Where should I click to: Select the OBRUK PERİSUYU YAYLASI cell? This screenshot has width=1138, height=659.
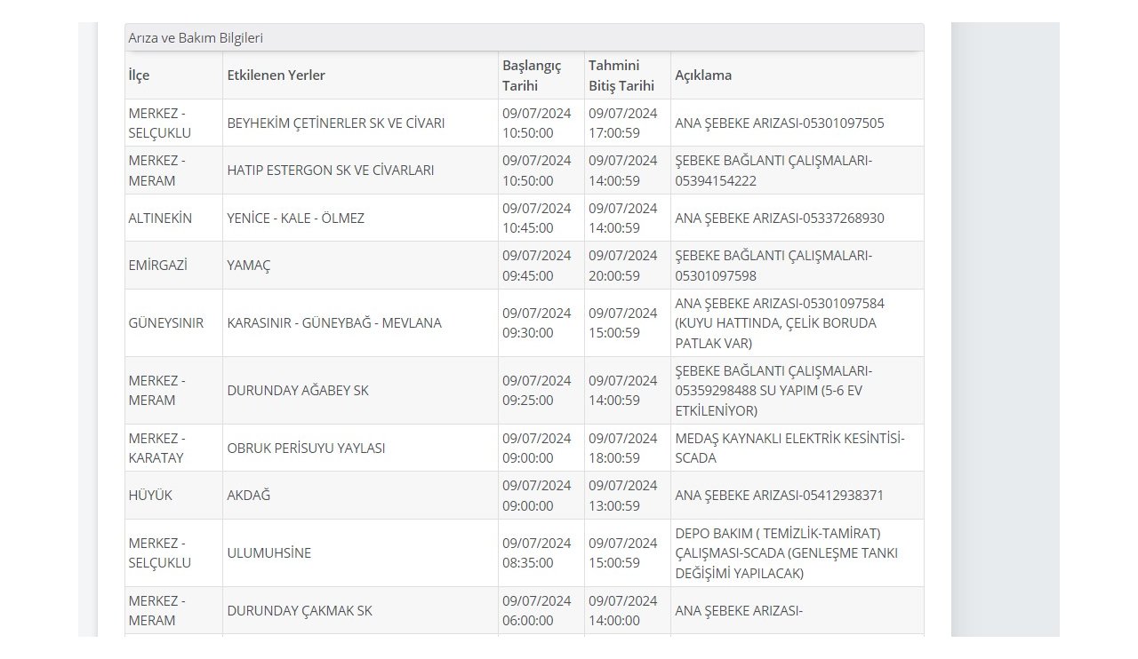tap(306, 449)
